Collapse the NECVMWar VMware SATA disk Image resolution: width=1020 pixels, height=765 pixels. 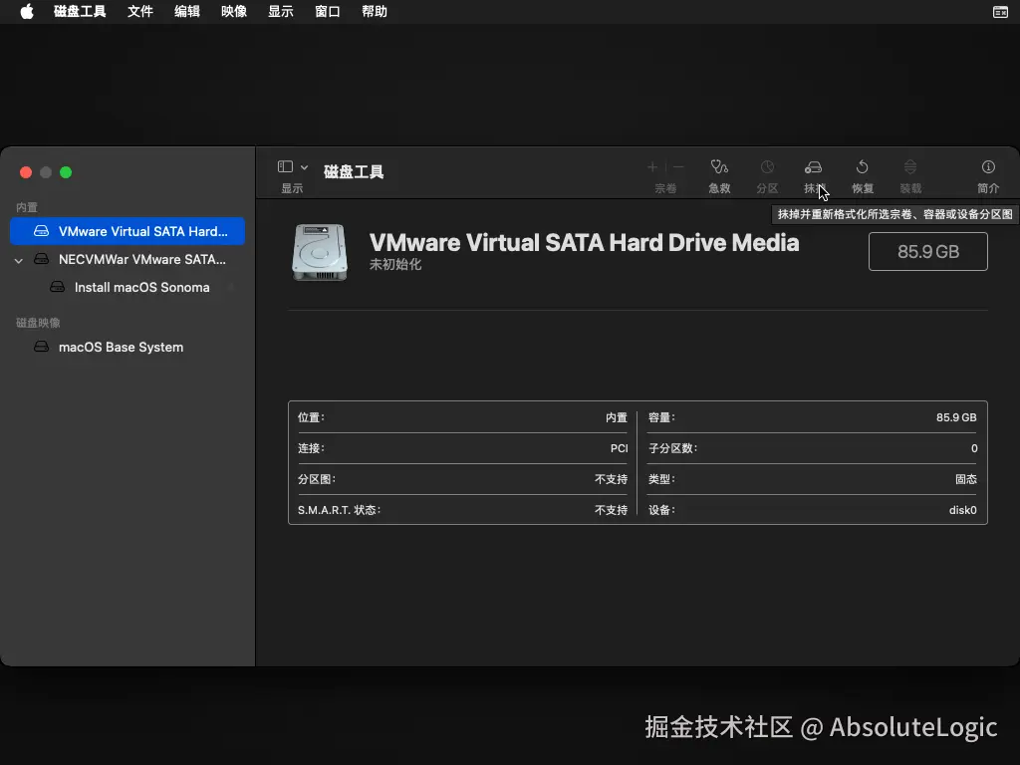click(x=19, y=260)
